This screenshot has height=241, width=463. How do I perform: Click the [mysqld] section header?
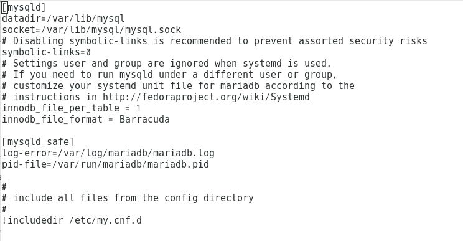[x=24, y=7]
